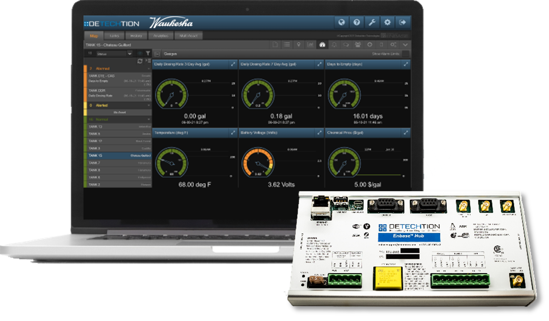Screen dimensions: 549x321
Task: Switch to the Analytics tab
Action: tap(161, 36)
